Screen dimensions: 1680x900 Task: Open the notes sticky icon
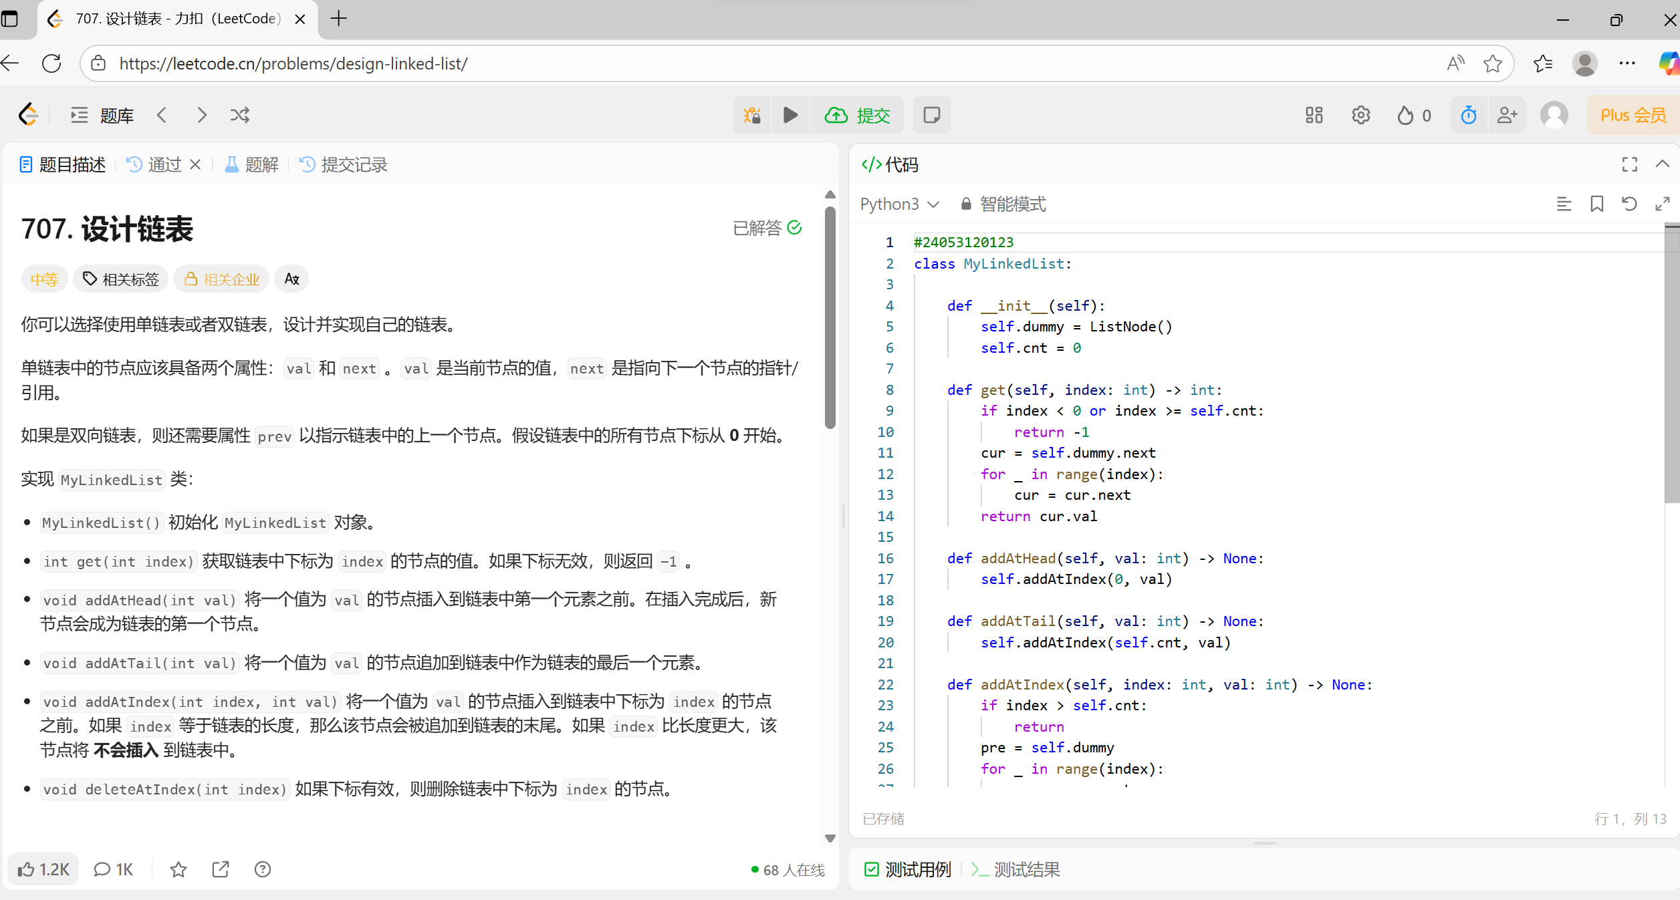[931, 115]
